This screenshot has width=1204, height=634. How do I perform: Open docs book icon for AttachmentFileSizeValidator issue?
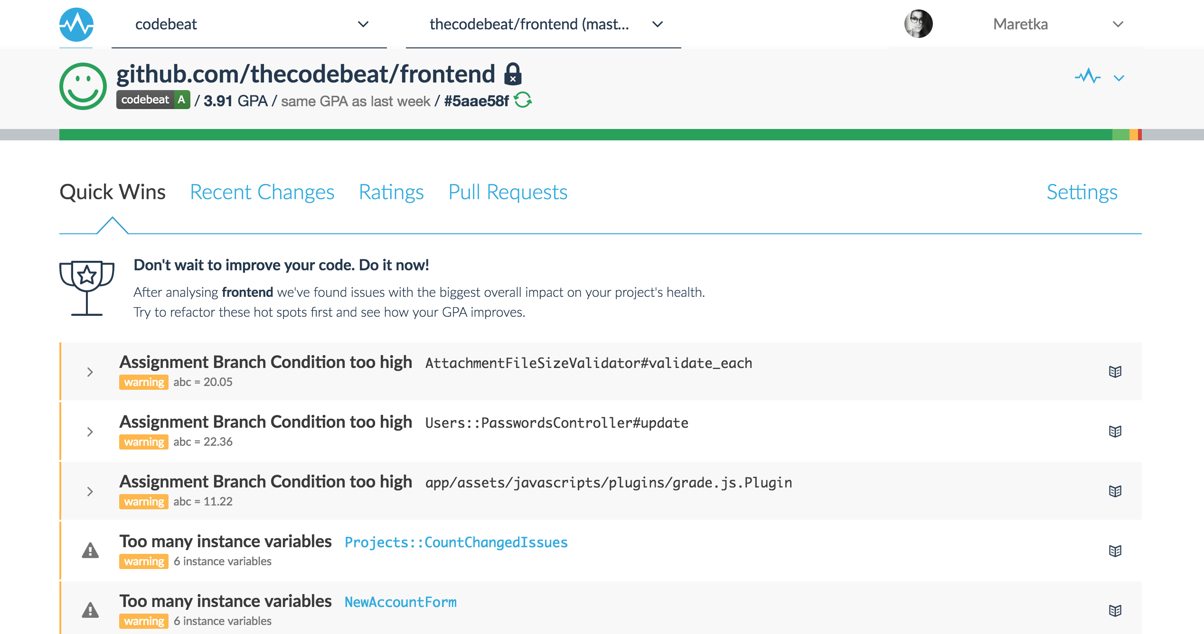(1115, 372)
